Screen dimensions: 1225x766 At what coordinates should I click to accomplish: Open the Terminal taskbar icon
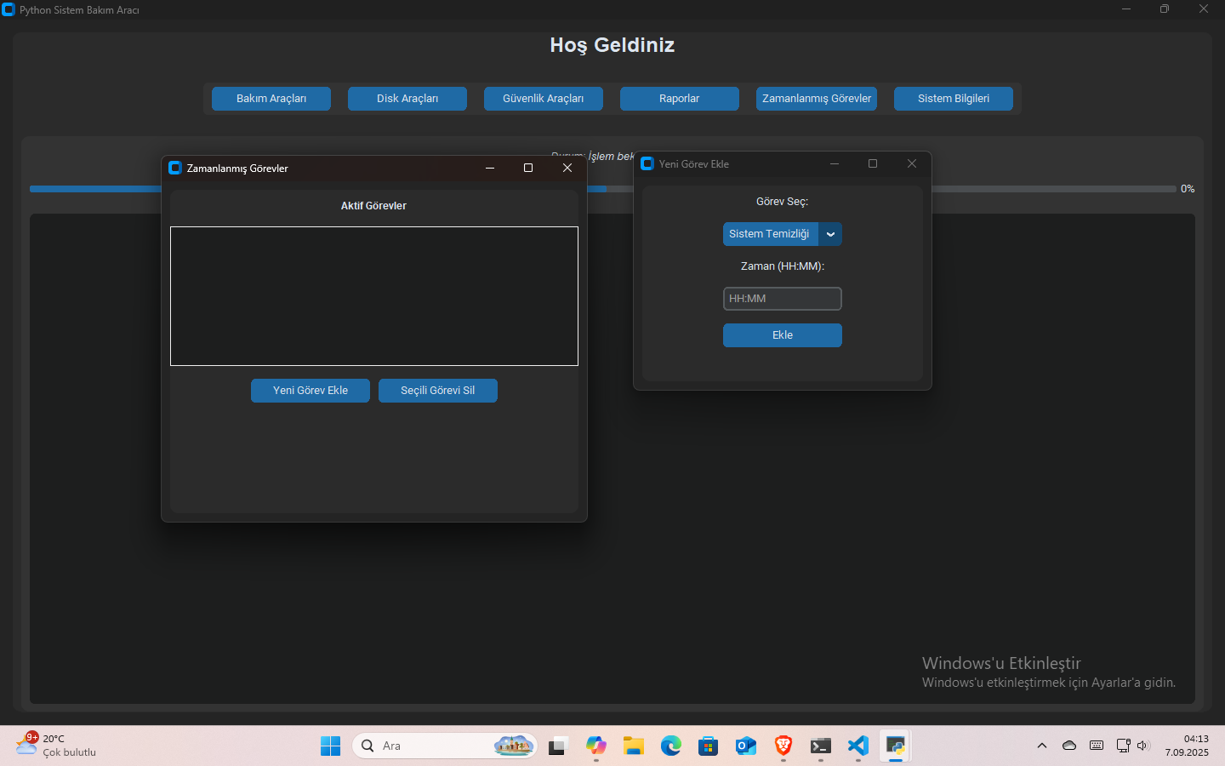coord(821,746)
